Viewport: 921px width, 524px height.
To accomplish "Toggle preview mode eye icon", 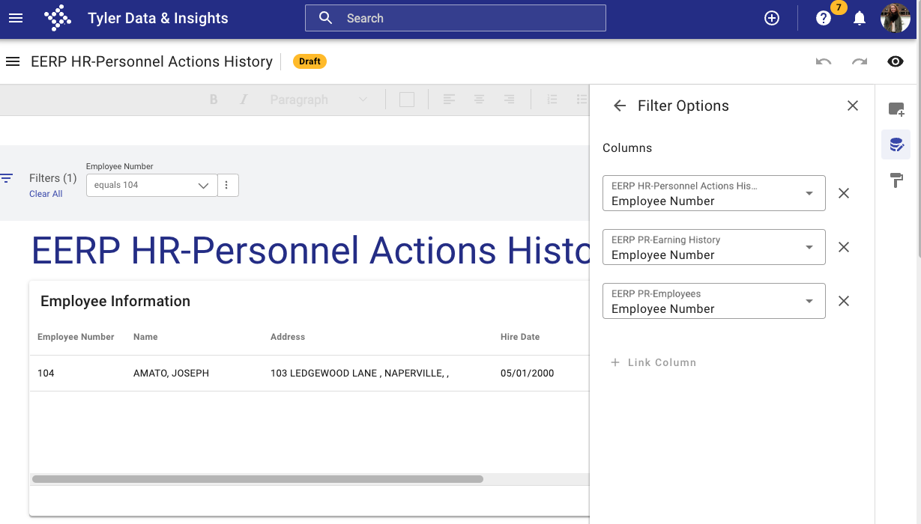I will (x=896, y=61).
